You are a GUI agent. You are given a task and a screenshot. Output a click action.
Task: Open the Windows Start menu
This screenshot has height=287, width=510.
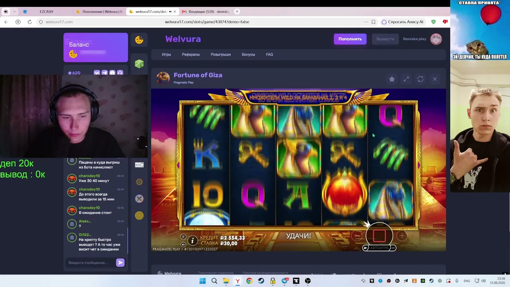(202, 281)
